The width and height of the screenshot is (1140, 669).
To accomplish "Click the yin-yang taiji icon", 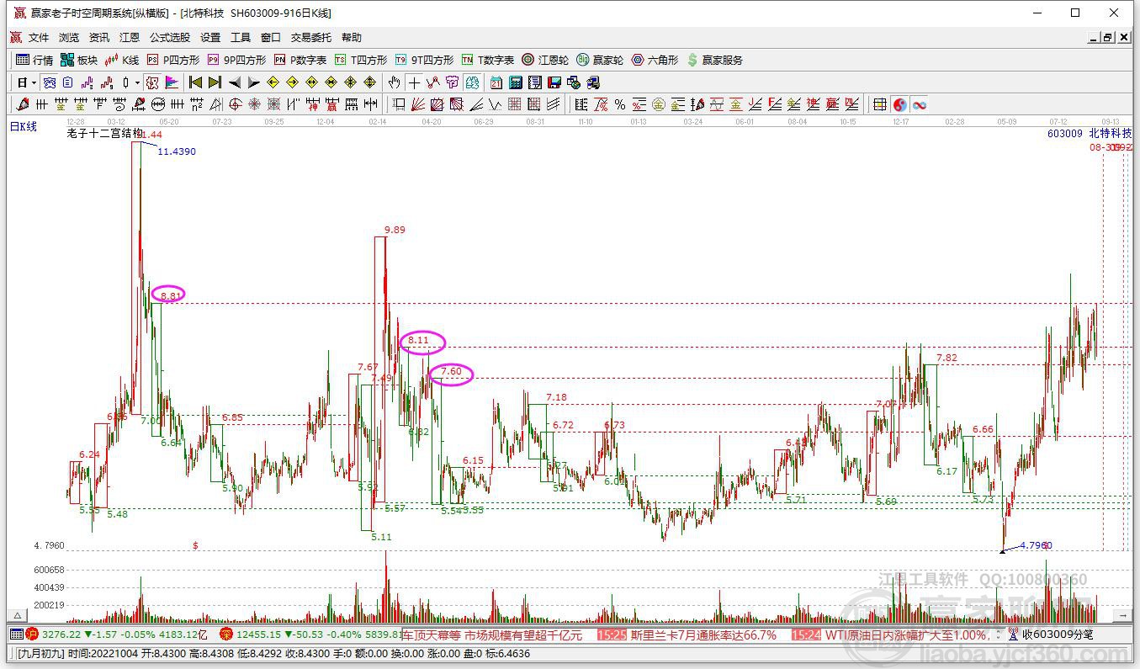I will [x=899, y=104].
